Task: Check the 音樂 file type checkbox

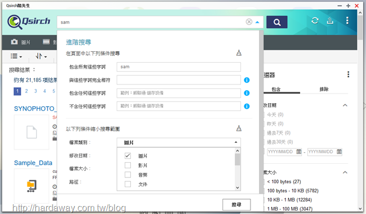Action: 128,175
